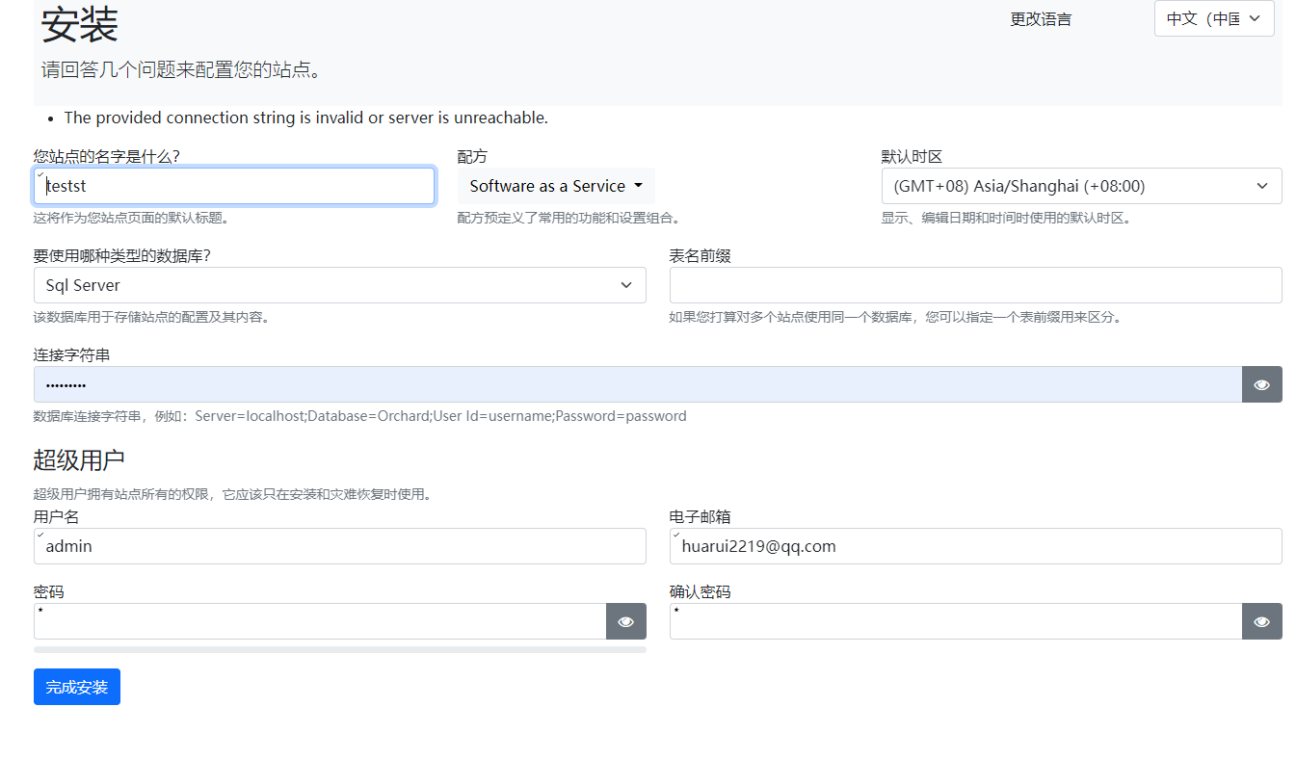
Task: Click the masked 连接字符串 input box
Action: coord(636,384)
